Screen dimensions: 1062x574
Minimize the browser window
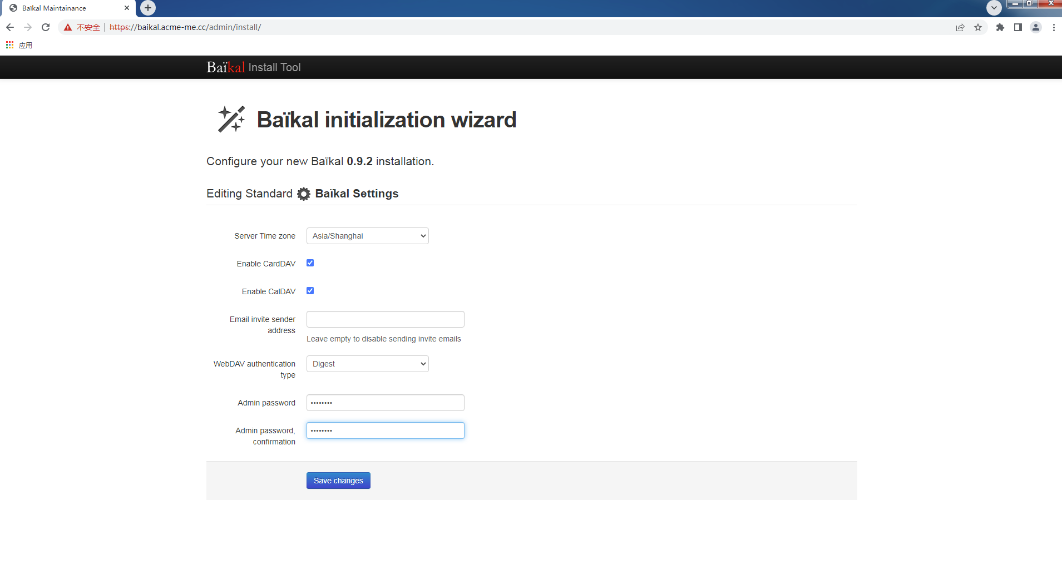pyautogui.click(x=1015, y=4)
